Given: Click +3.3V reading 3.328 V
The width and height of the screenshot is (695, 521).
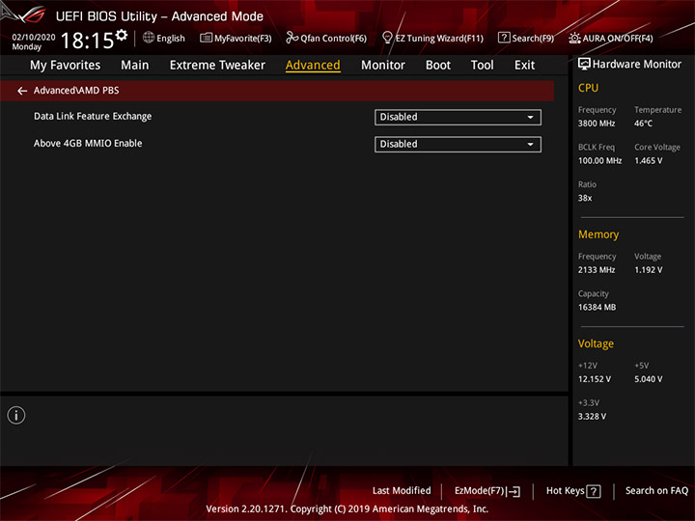Looking at the screenshot, I should (x=592, y=417).
